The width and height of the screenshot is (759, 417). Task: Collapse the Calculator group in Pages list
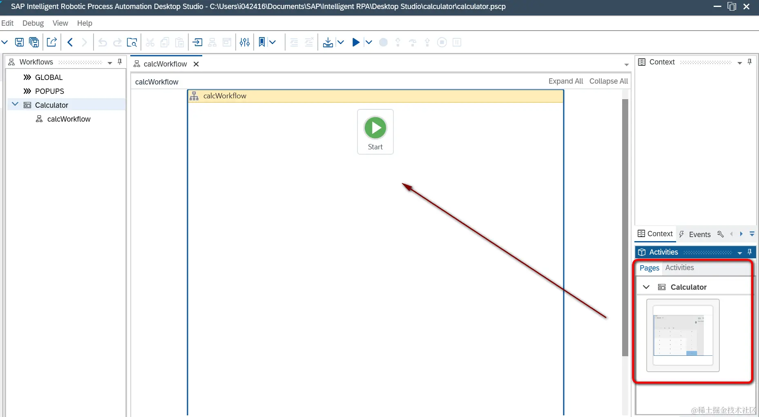click(x=646, y=287)
